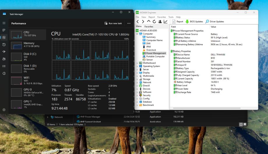
Task: Expand the Motherboard tree node
Action: point(137,63)
